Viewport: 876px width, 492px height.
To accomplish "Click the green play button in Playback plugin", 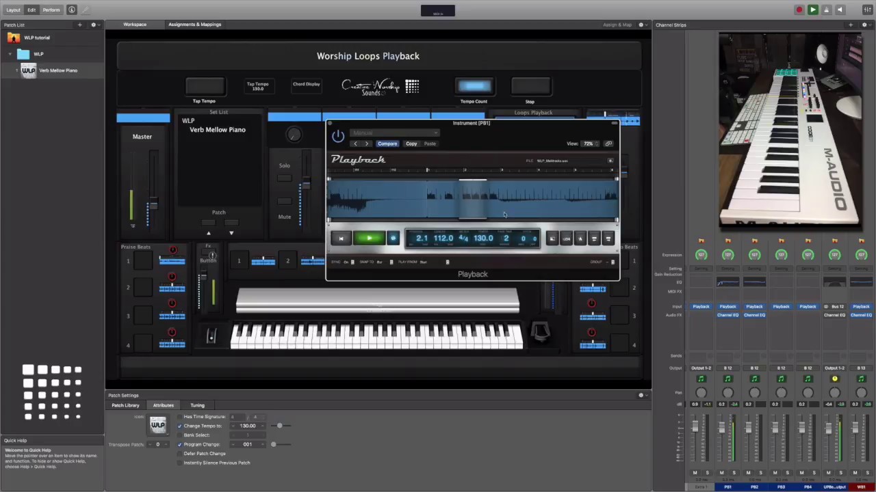I will point(369,238).
